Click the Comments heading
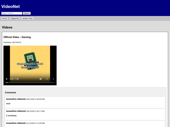Screen dimensions: 170x127 click(x=10, y=93)
